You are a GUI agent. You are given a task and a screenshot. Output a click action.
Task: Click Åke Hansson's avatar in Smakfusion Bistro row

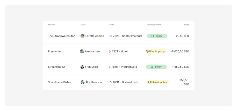pos(82,82)
